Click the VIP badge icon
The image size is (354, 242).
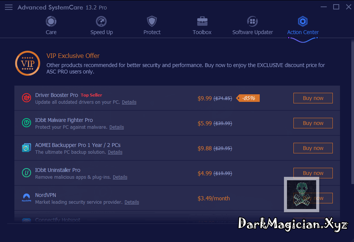[x=28, y=63]
